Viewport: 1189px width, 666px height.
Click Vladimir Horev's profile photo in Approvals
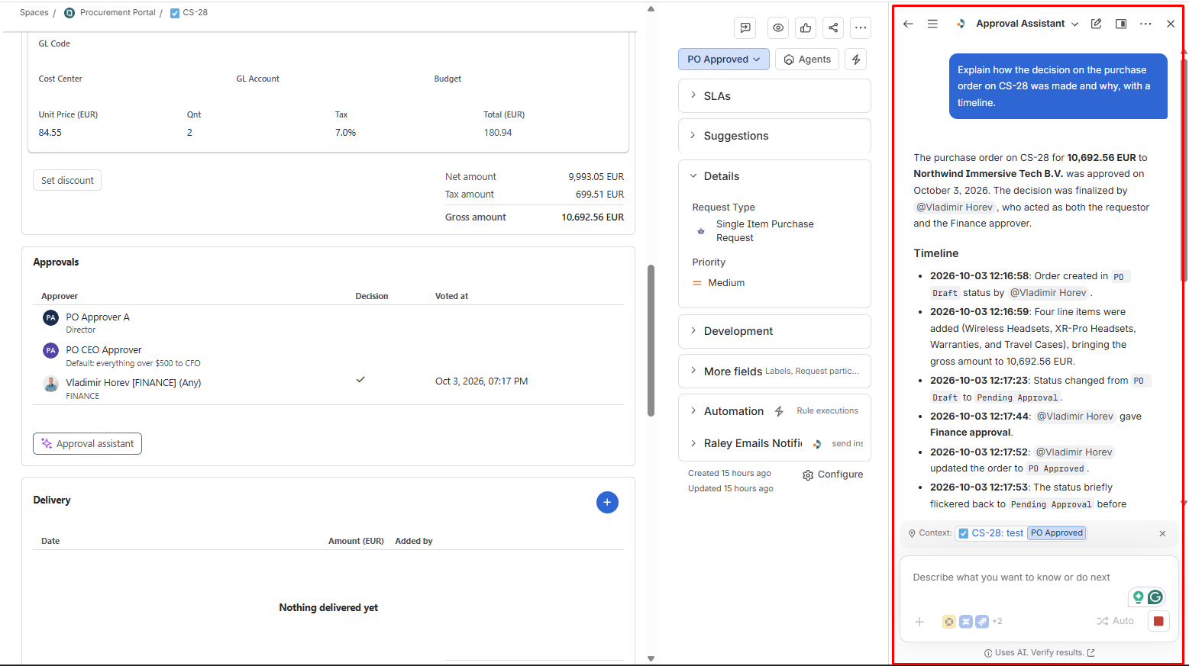[50, 384]
